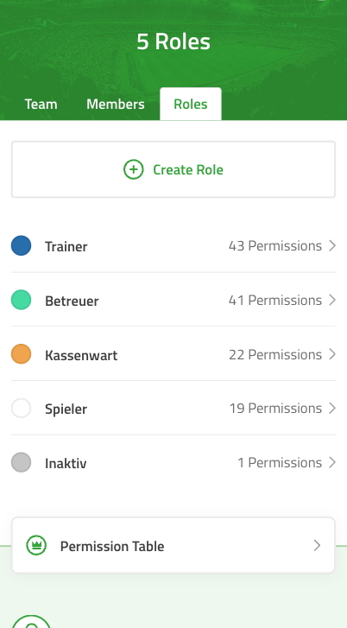Open the 43 Permissions link for Trainer

275,245
